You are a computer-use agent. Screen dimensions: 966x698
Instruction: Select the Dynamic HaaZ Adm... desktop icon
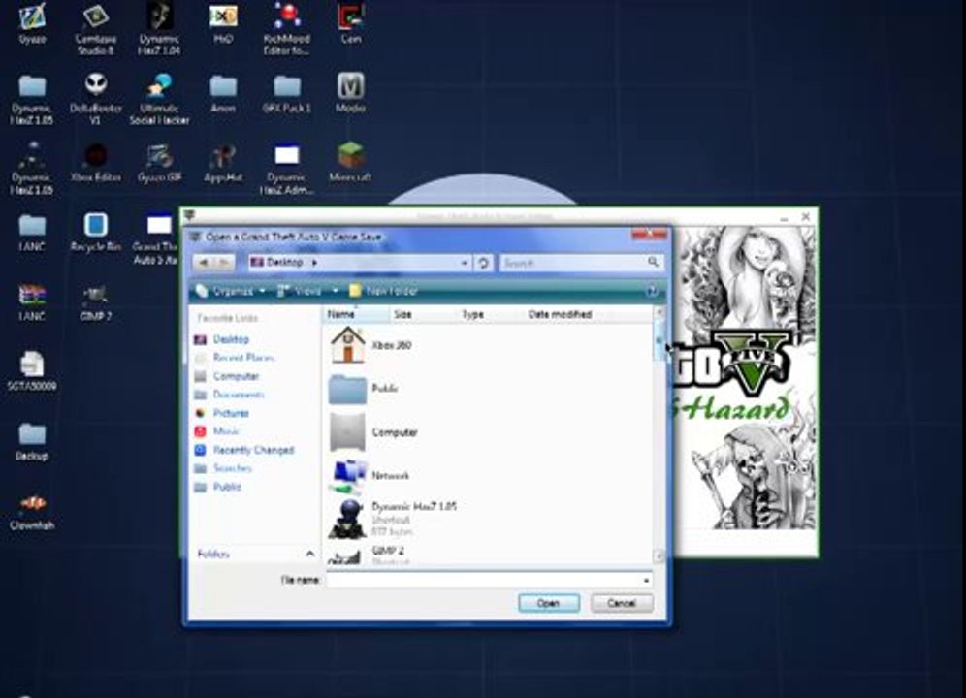click(x=287, y=169)
